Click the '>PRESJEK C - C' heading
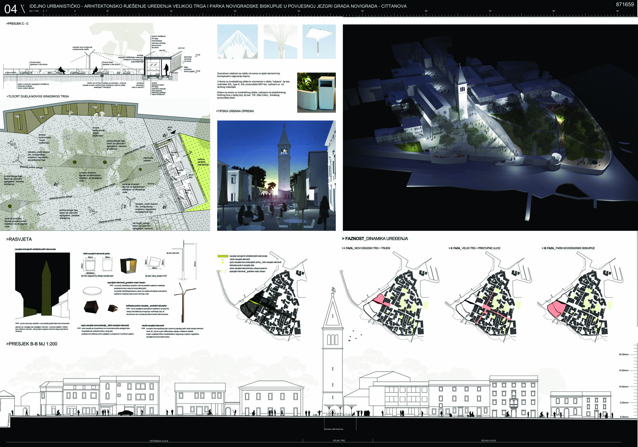 click(17, 24)
